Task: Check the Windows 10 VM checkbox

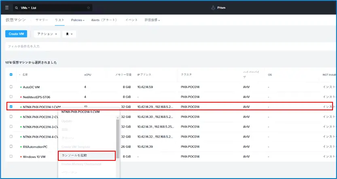Action: coord(11,156)
